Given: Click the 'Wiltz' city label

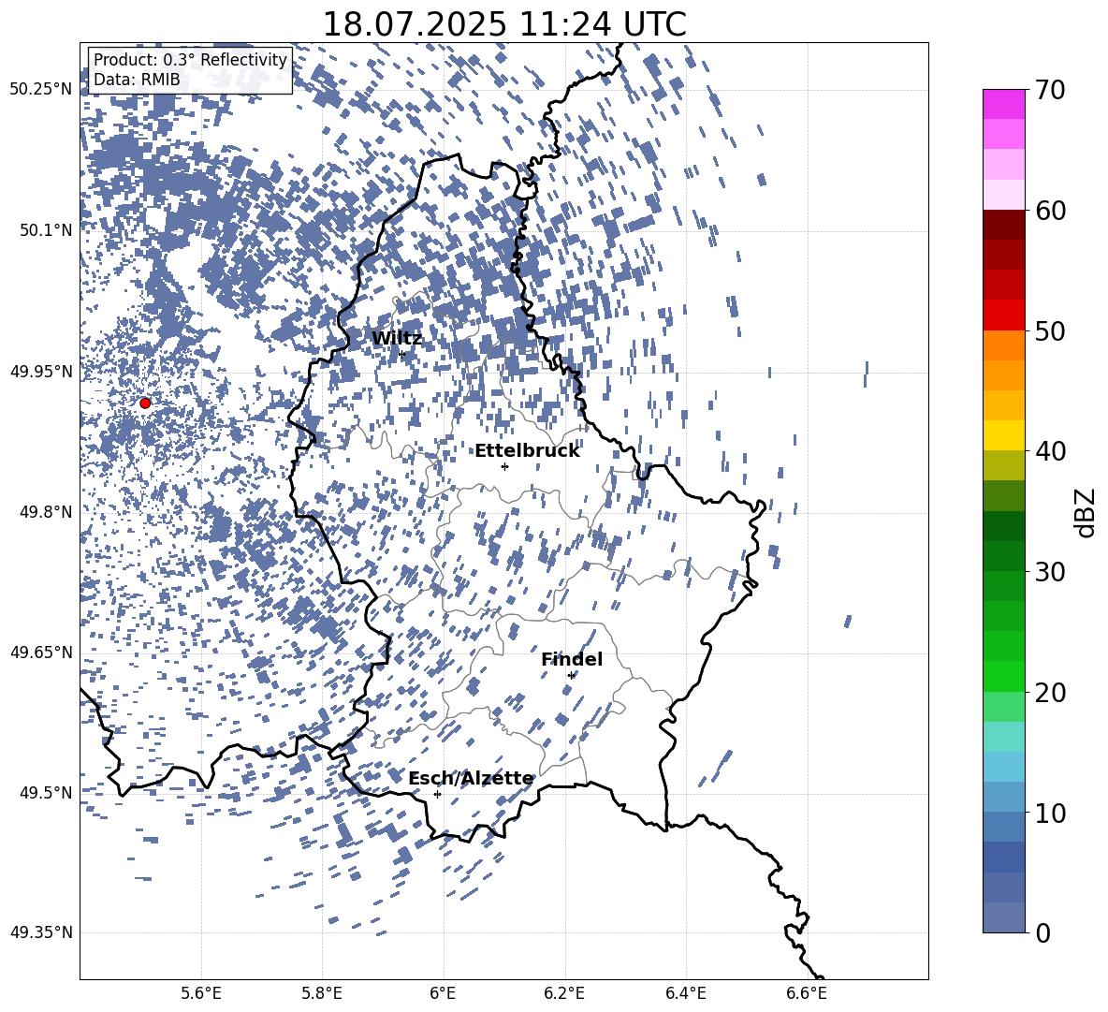Looking at the screenshot, I should point(397,339).
